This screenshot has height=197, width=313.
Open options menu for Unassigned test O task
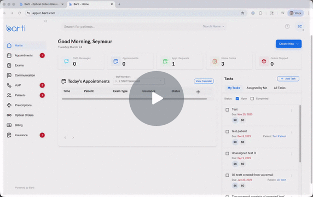pyautogui.click(x=292, y=154)
